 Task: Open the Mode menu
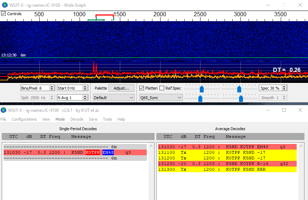click(x=60, y=119)
